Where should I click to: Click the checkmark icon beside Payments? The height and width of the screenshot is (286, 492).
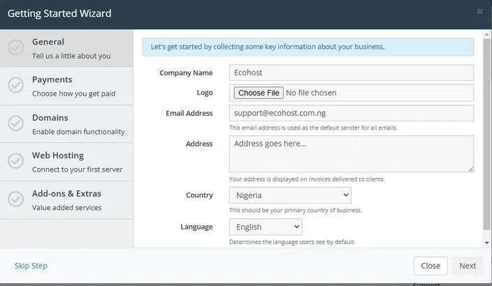pyautogui.click(x=15, y=85)
